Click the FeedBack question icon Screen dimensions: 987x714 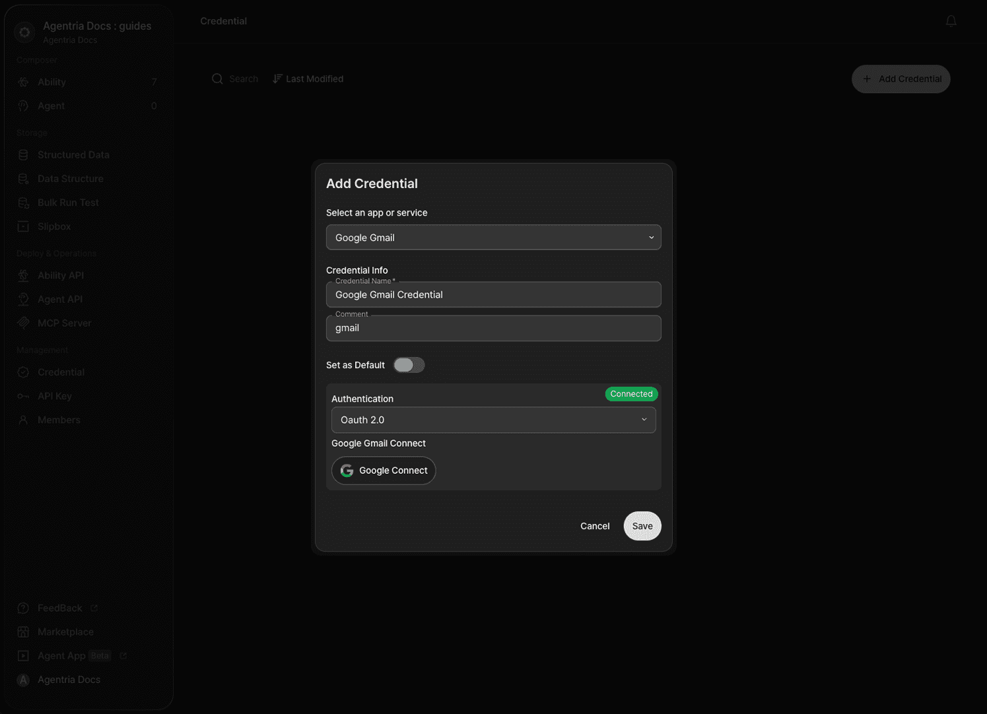pos(23,608)
